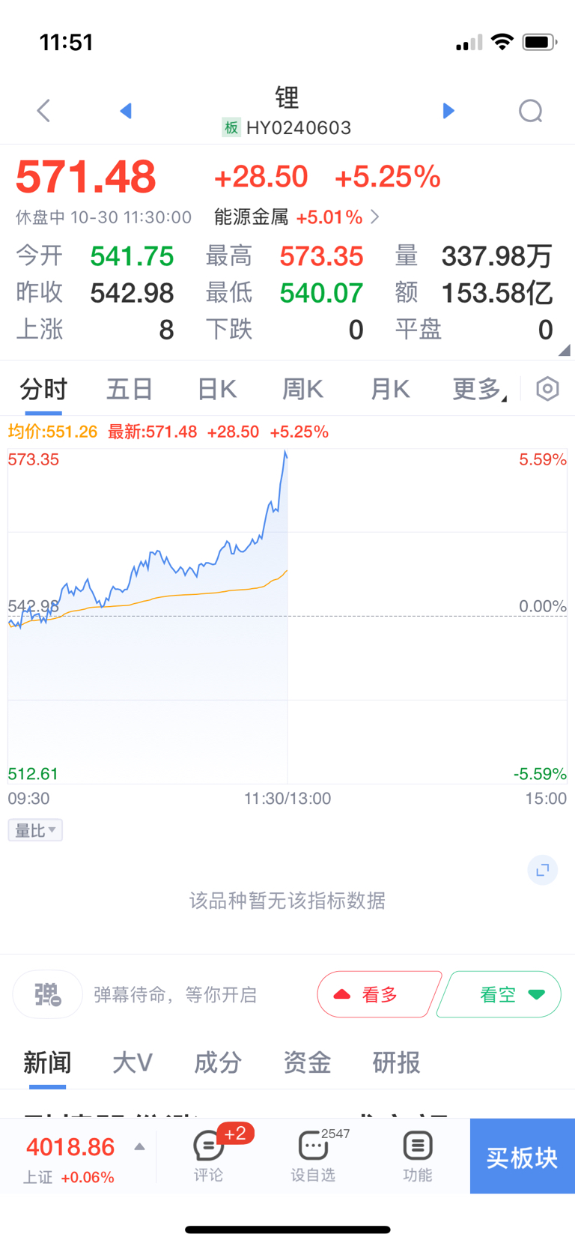Expand the 更多 chart period menu
This screenshot has width=575, height=1246.
coord(479,389)
